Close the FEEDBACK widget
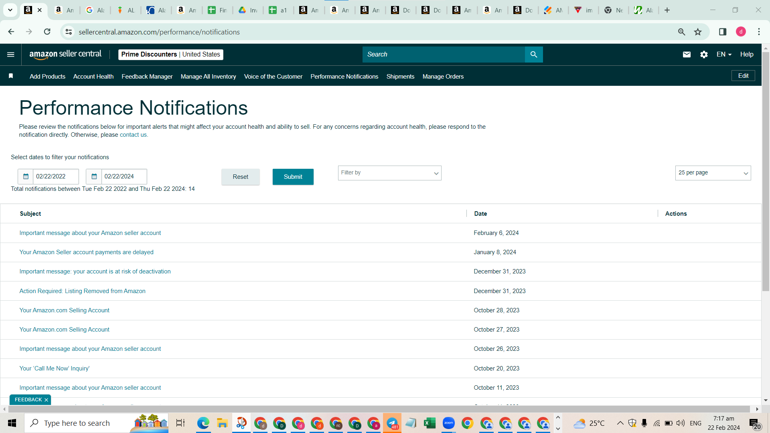Screen dimensions: 770x433 pyautogui.click(x=46, y=400)
